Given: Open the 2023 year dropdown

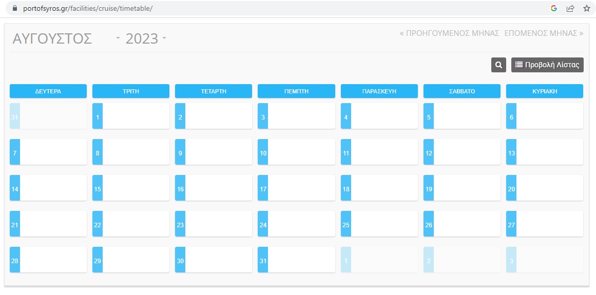Looking at the screenshot, I should pos(146,38).
